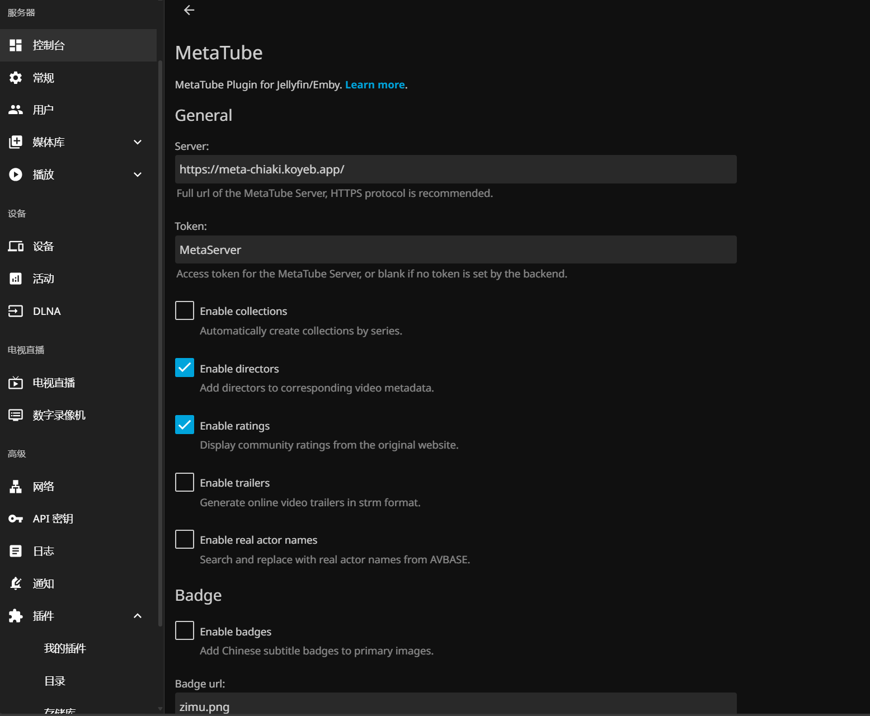Open 电视直播 menu item text

coord(54,383)
